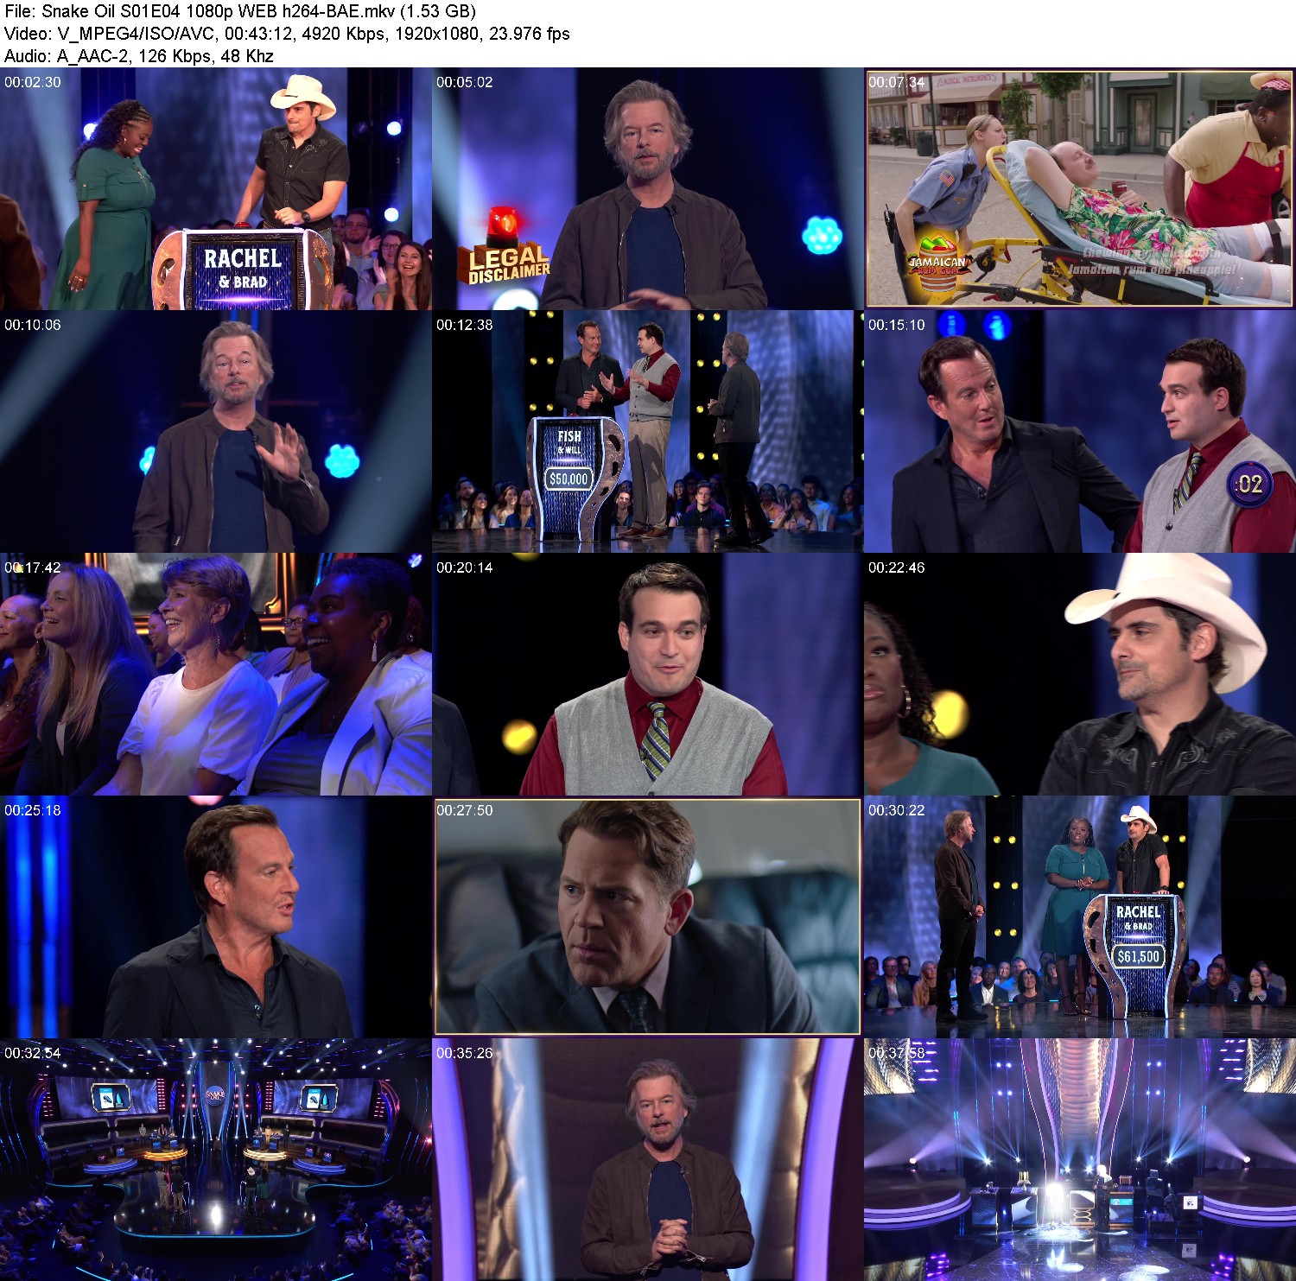The height and width of the screenshot is (1281, 1296).
Task: Select the thumbnail timestamped 00:32:54
Action: point(216,1160)
